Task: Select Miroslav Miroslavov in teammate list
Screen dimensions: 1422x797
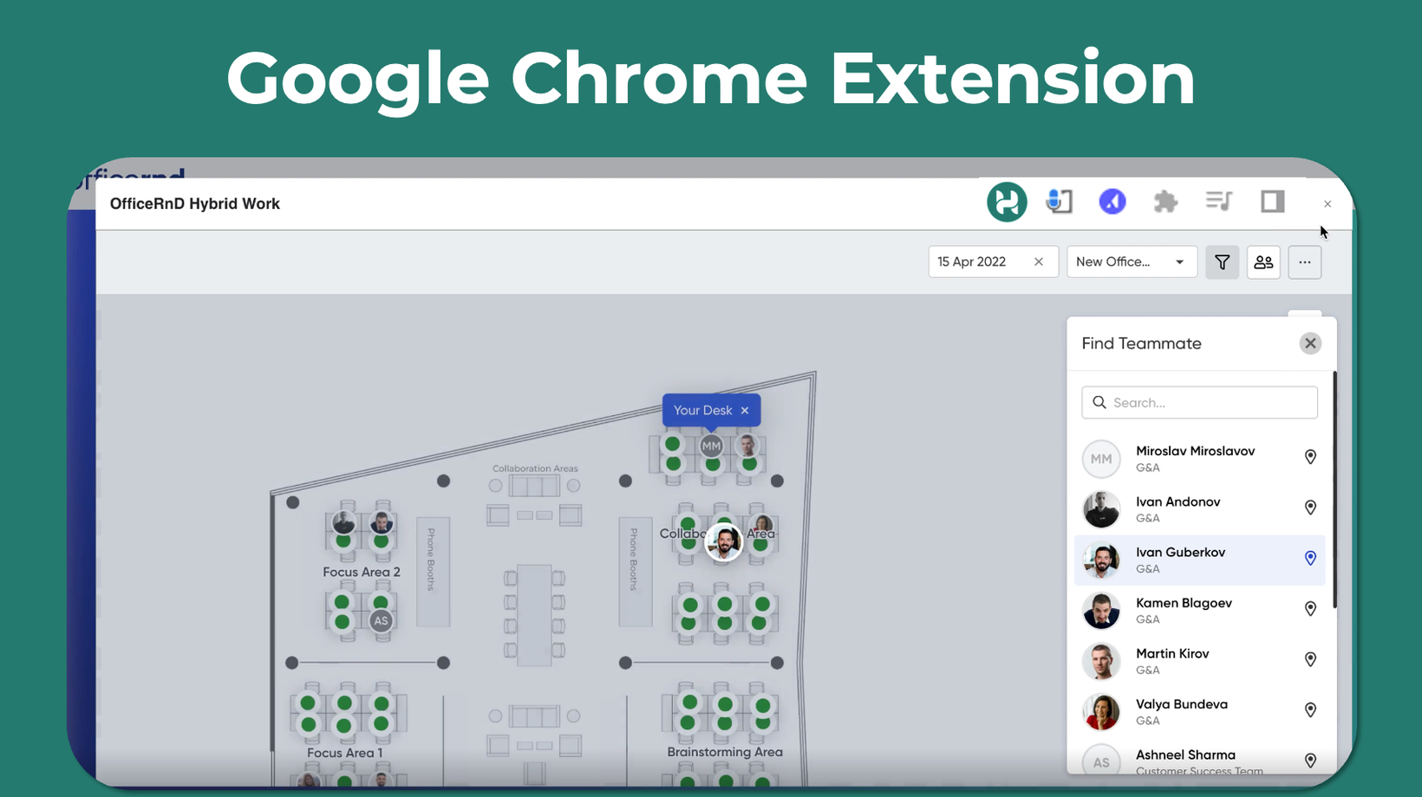Action: click(1200, 458)
